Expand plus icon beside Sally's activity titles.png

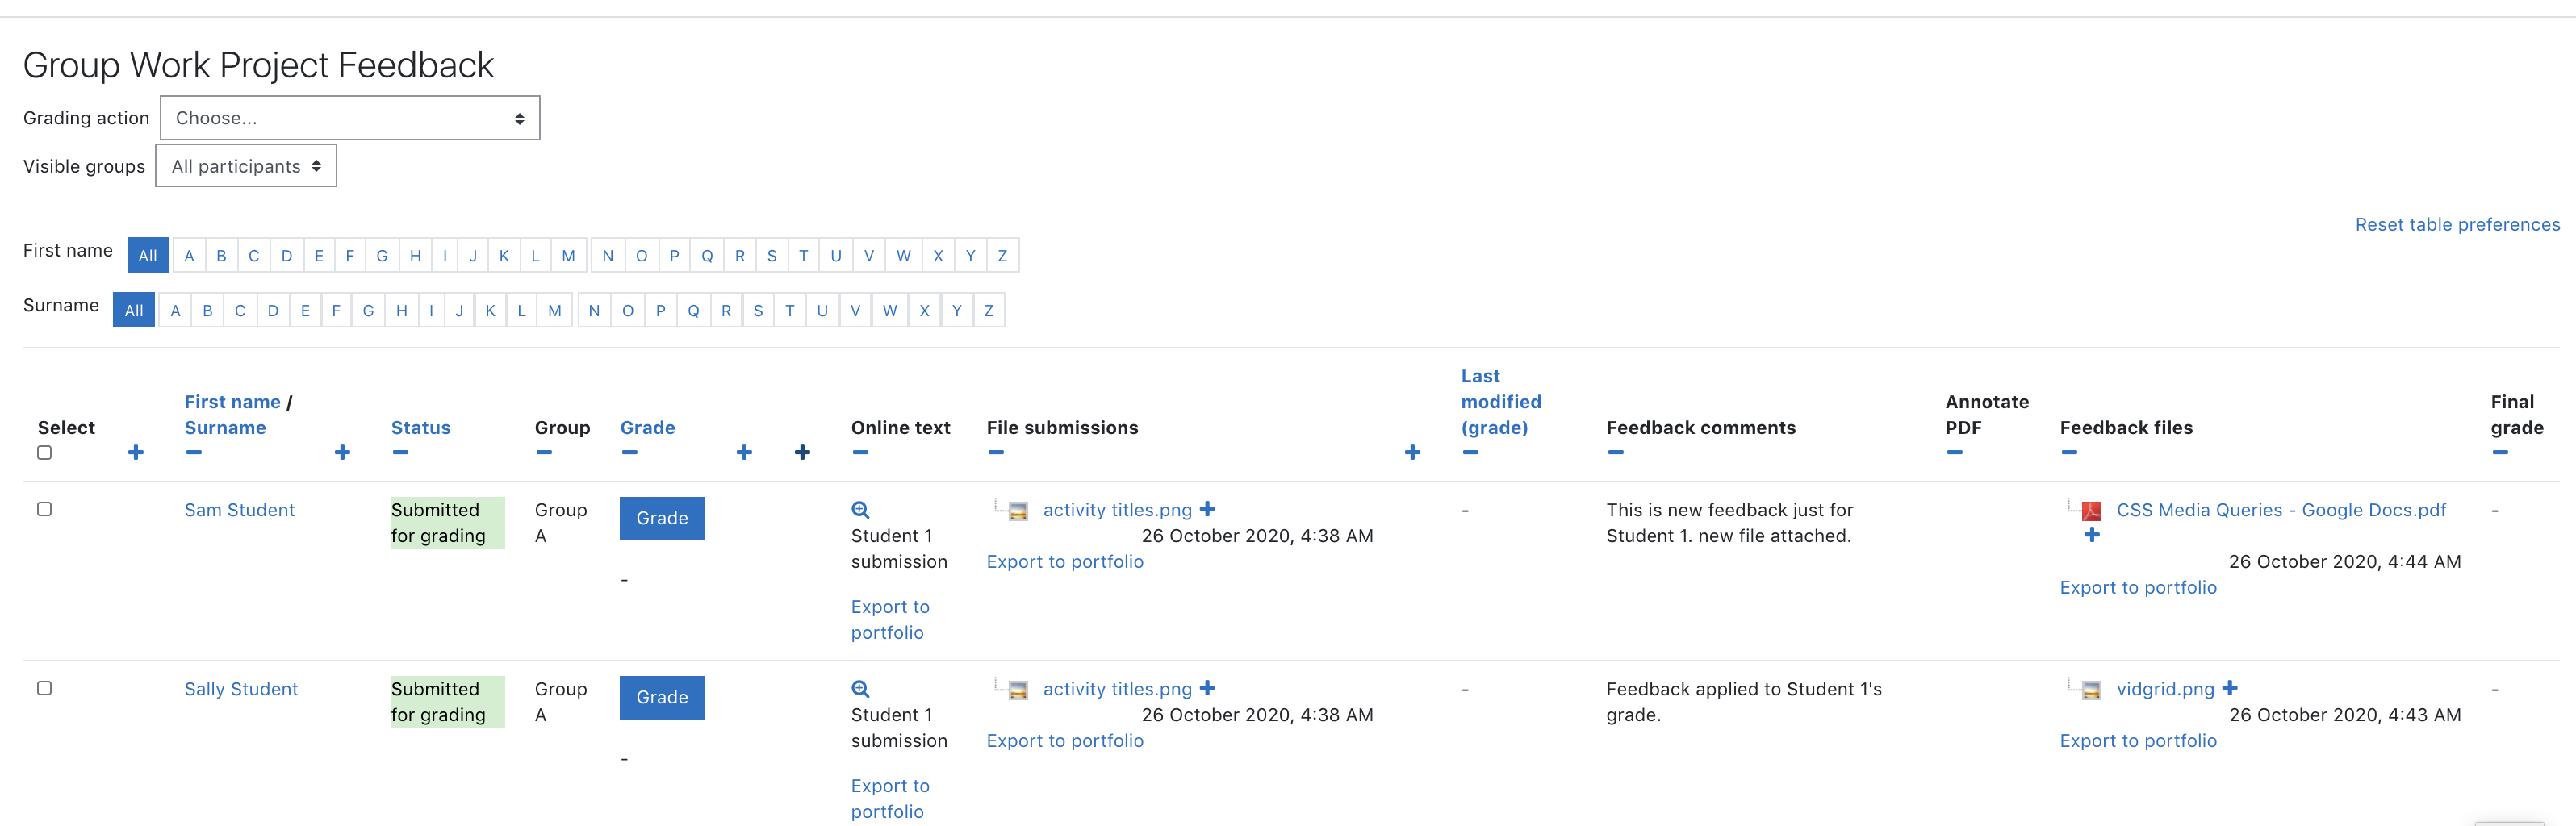(1207, 688)
